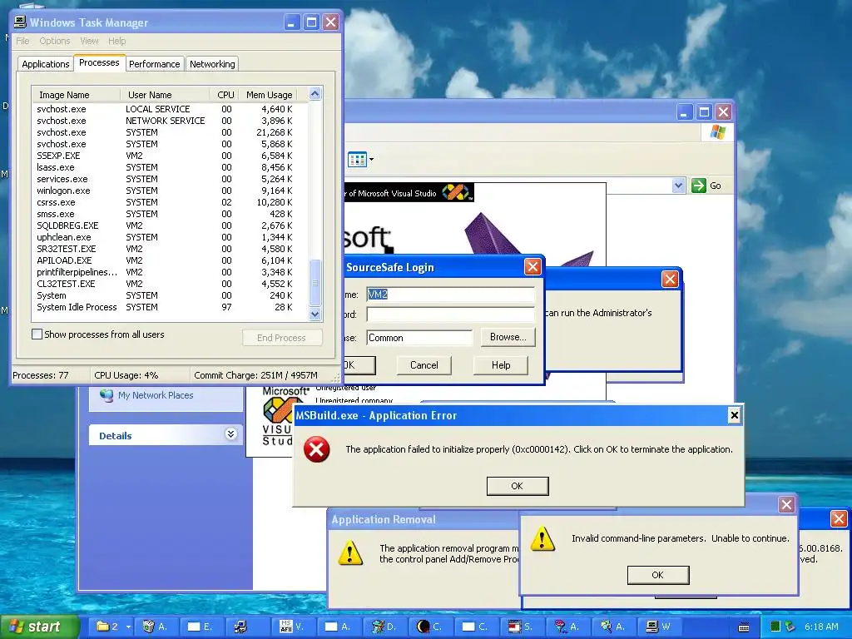This screenshot has height=639, width=852.
Task: Click the username field containing VM2
Action: [x=450, y=294]
